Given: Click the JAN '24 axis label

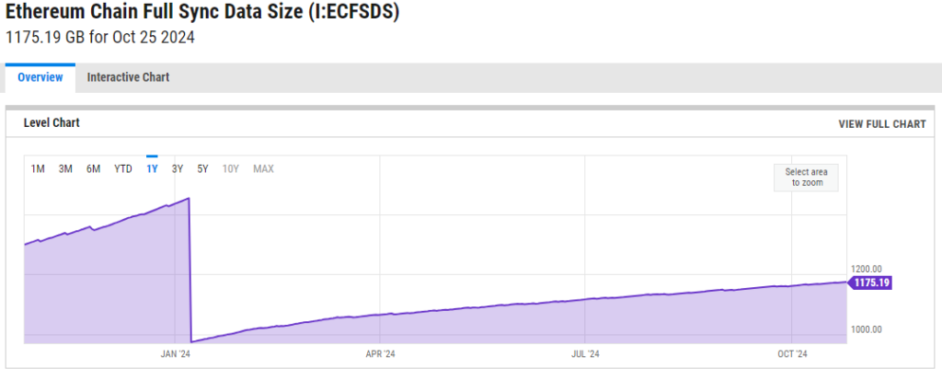Looking at the screenshot, I should point(176,354).
